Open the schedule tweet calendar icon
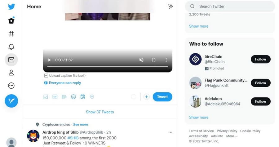279x147 pixels. point(82,97)
